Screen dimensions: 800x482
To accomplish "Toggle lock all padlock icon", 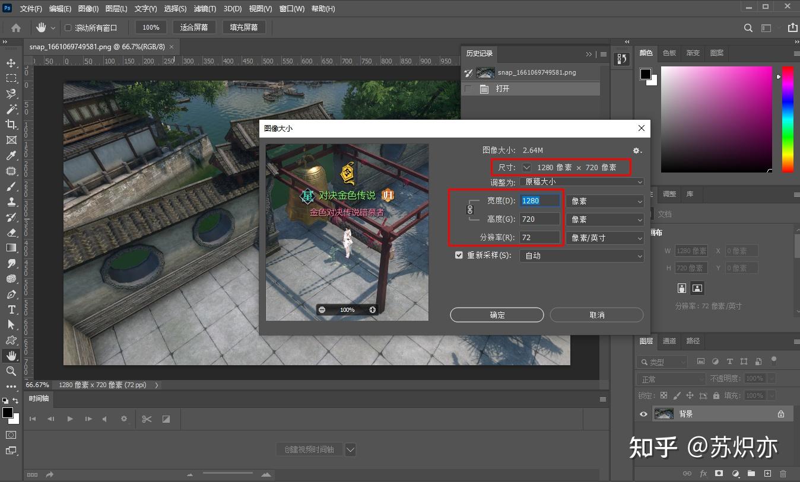I will click(716, 395).
